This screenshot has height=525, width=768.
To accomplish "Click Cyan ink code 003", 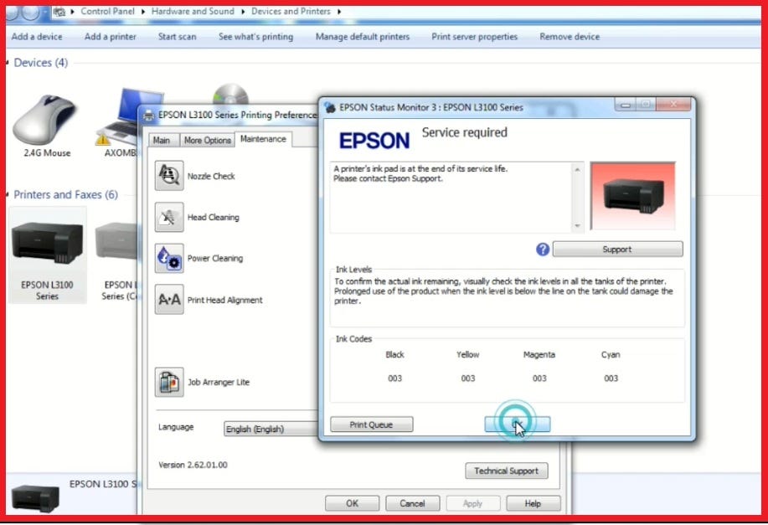I will 611,378.
